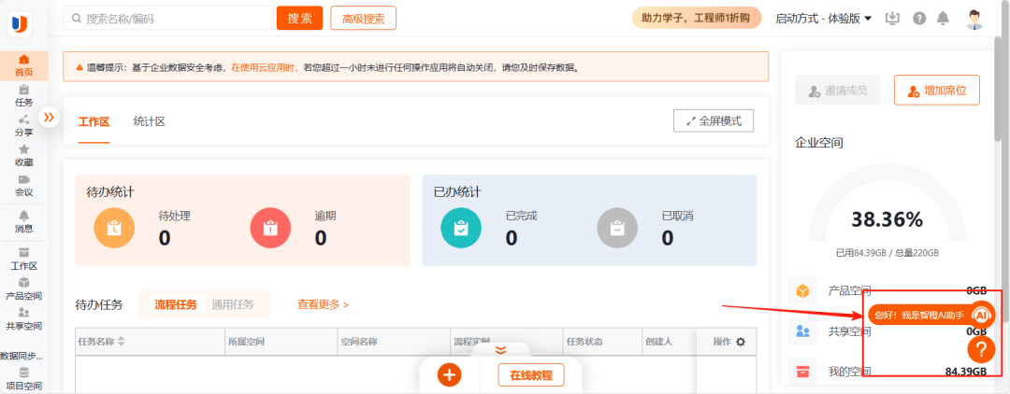Open the 任务 sidebar icon

pyautogui.click(x=23, y=90)
